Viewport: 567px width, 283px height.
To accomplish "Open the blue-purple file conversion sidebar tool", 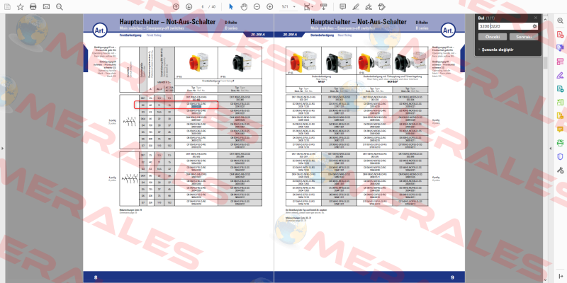I will pyautogui.click(x=560, y=48).
